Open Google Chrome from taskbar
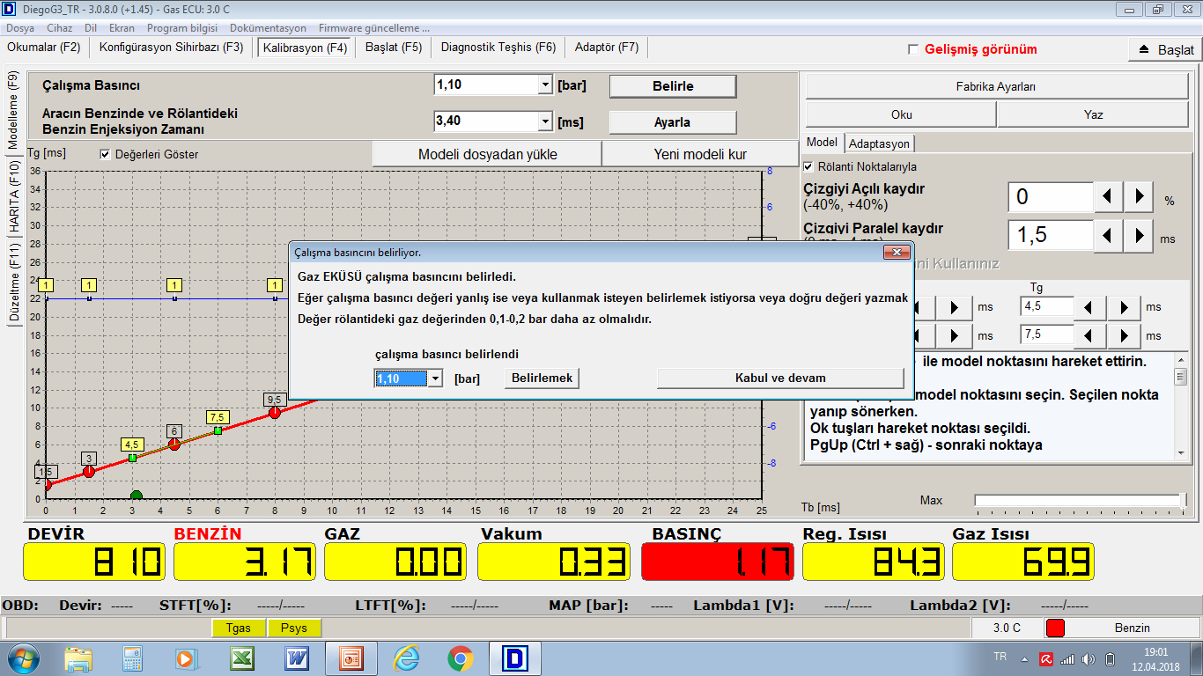Image resolution: width=1203 pixels, height=676 pixels. [x=461, y=658]
